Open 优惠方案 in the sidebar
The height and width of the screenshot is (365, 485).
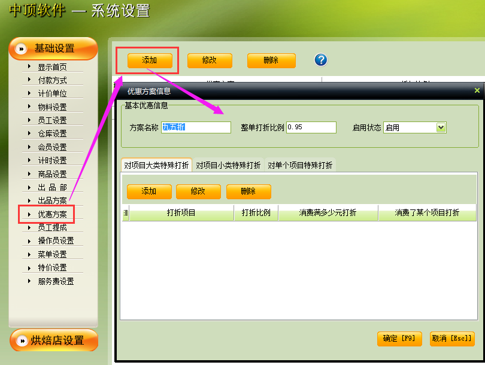[52, 214]
